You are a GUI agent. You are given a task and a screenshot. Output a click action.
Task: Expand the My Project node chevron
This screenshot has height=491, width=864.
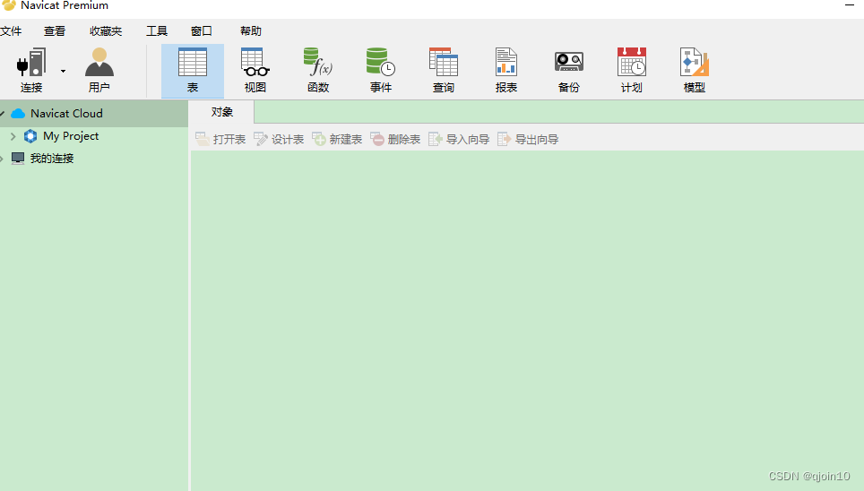point(13,136)
